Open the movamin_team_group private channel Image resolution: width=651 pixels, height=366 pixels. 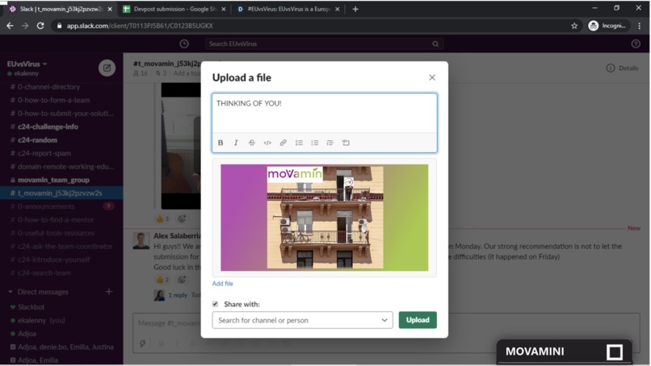point(61,180)
